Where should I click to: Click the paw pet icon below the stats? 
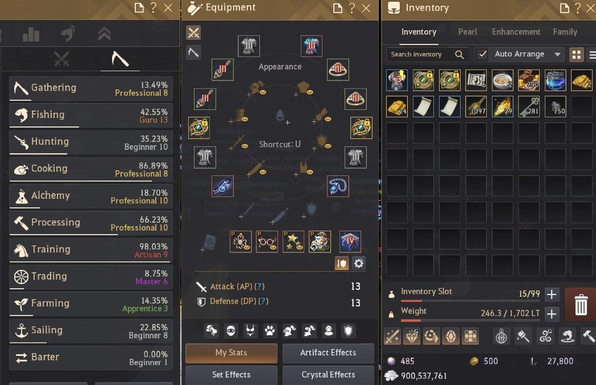(270, 330)
